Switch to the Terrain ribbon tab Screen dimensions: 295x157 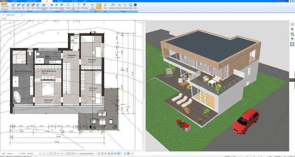tap(60, 1)
